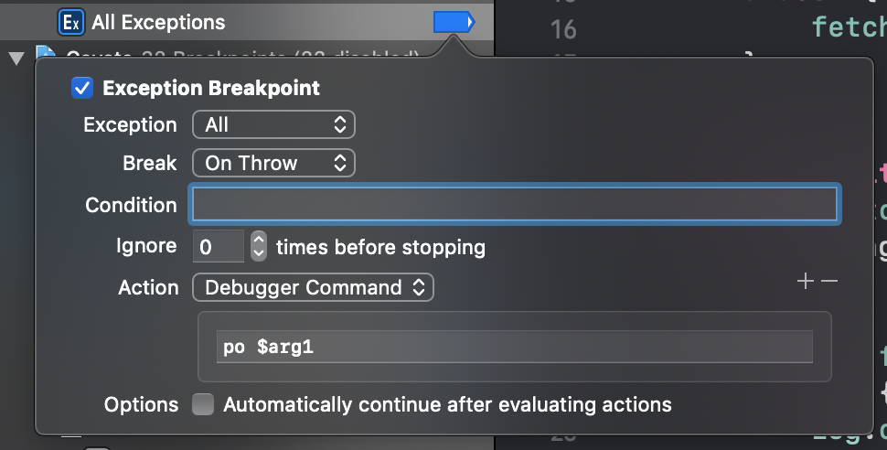Open the Exception type dropdown showing All
The height and width of the screenshot is (450, 887).
273,124
